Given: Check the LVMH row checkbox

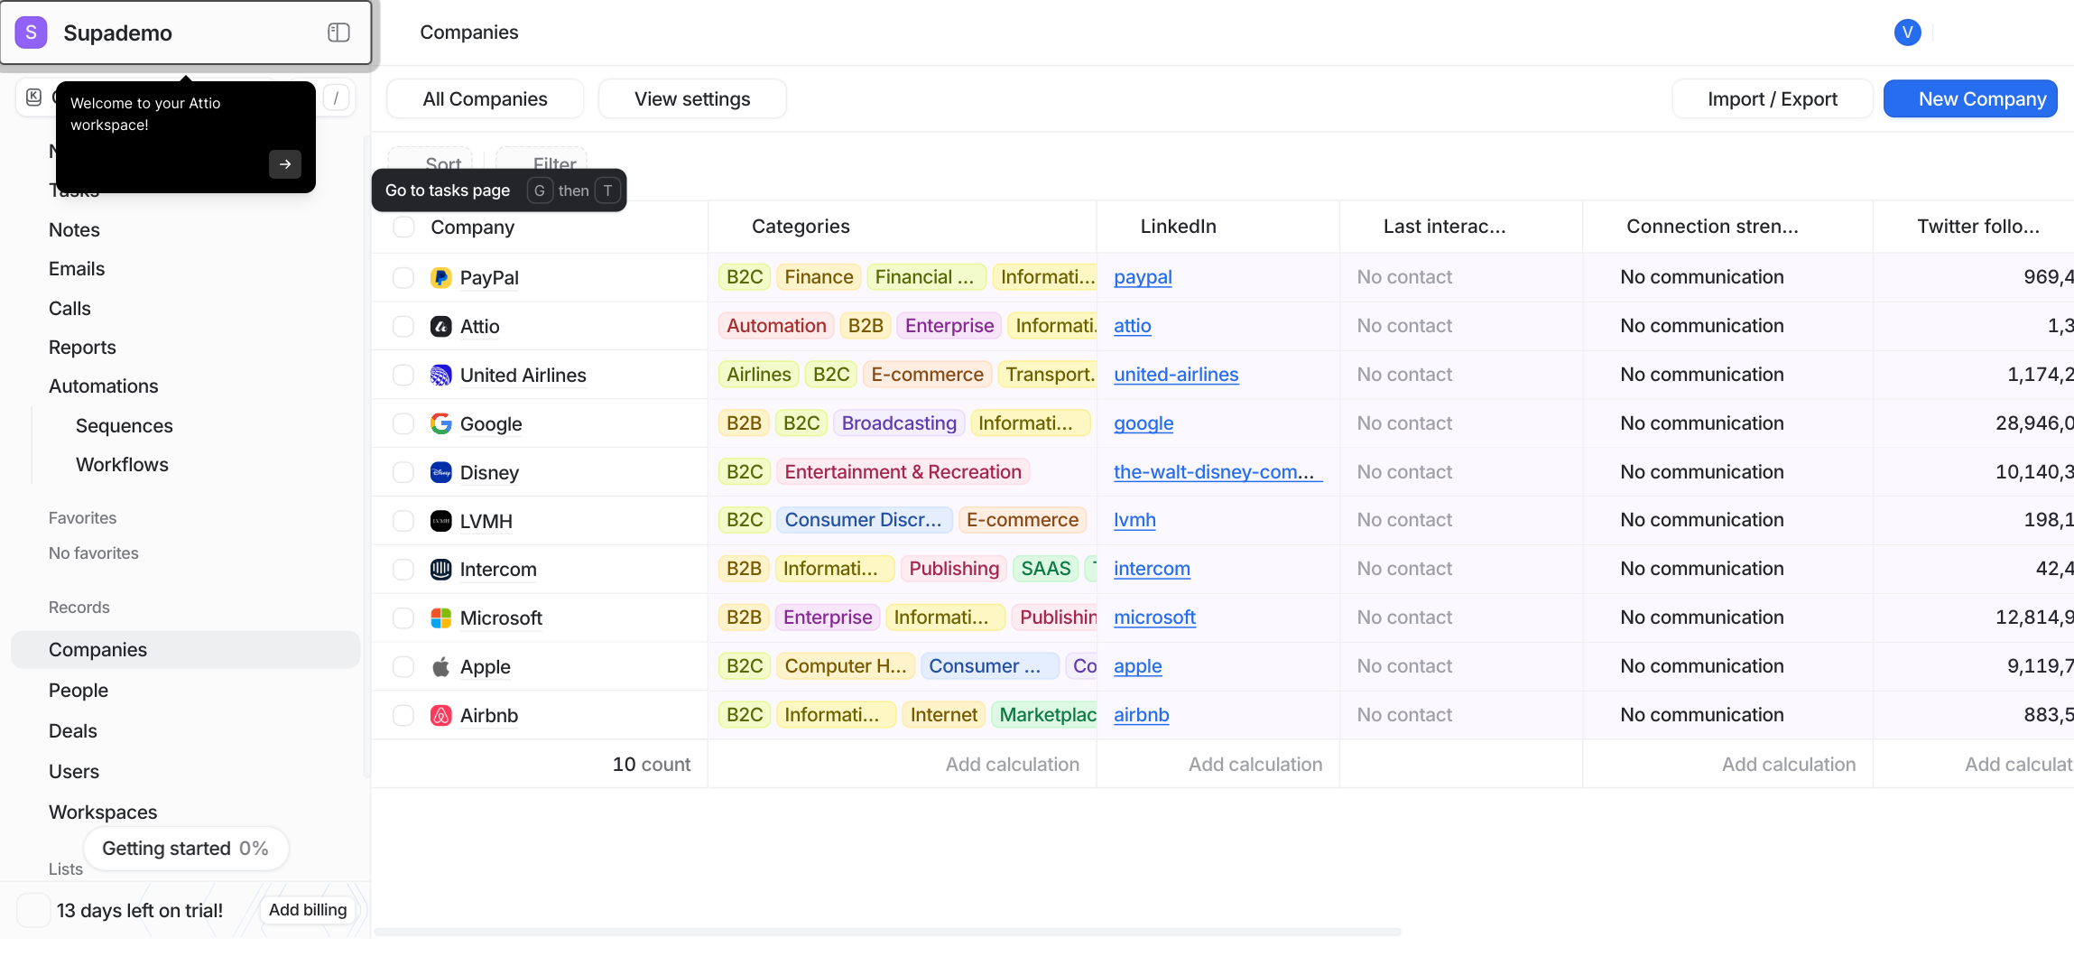Looking at the screenshot, I should [x=403, y=521].
